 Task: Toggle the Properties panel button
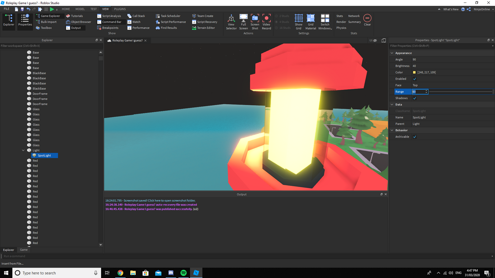[25, 21]
